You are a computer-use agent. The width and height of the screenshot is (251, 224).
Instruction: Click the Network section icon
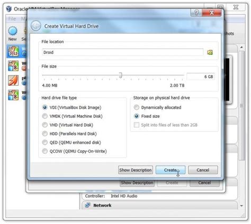(87, 205)
